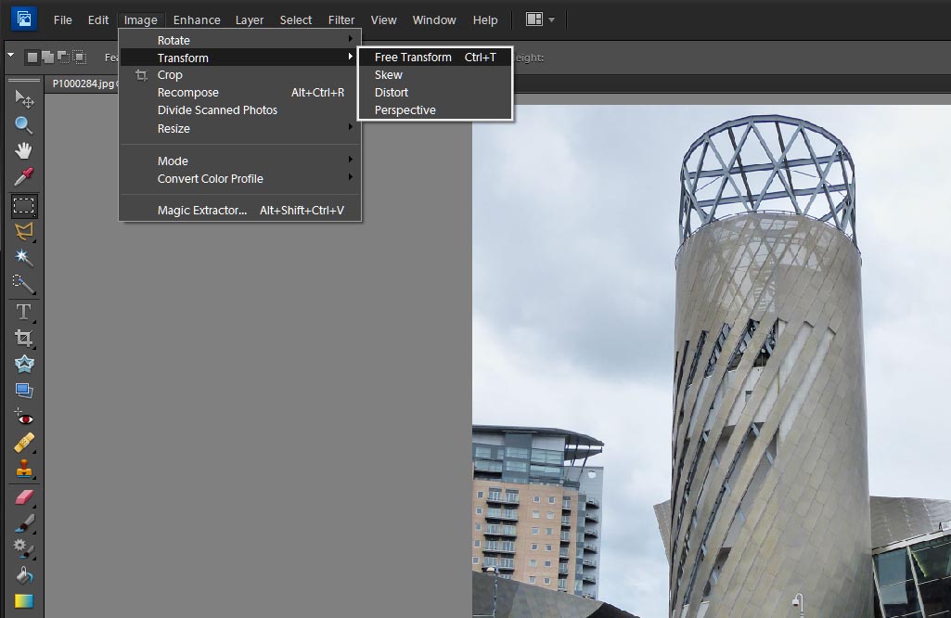Enable New Selection mode in options bar

coord(32,58)
